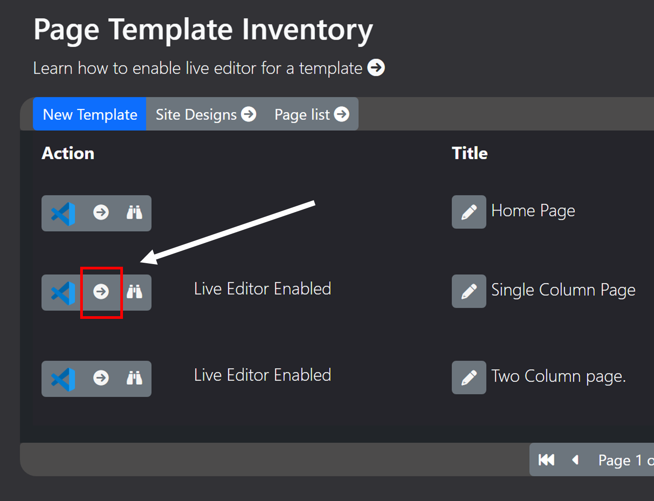
Task: Click the Action column header
Action: pos(68,153)
